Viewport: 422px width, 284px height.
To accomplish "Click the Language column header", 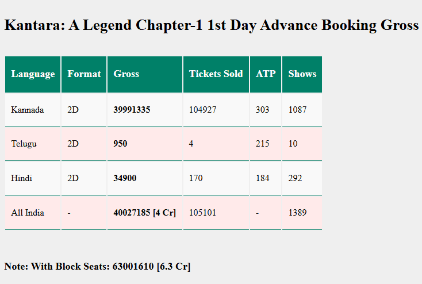I will 33,74.
